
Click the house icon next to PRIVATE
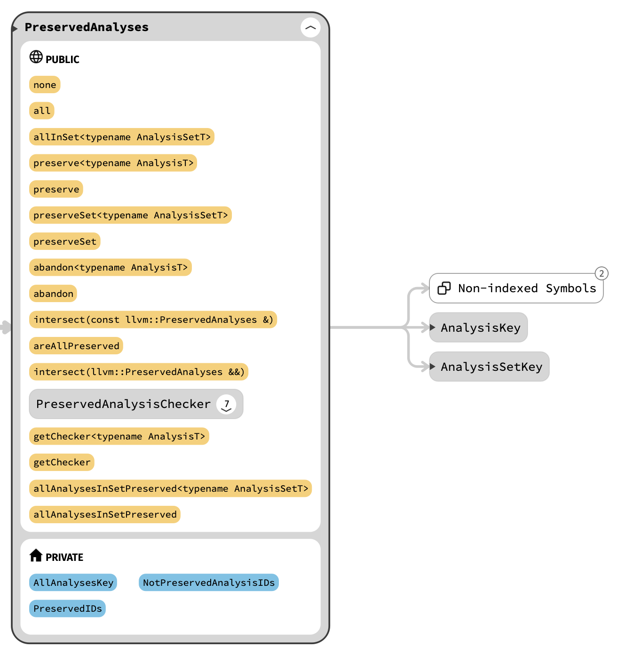[x=36, y=556]
